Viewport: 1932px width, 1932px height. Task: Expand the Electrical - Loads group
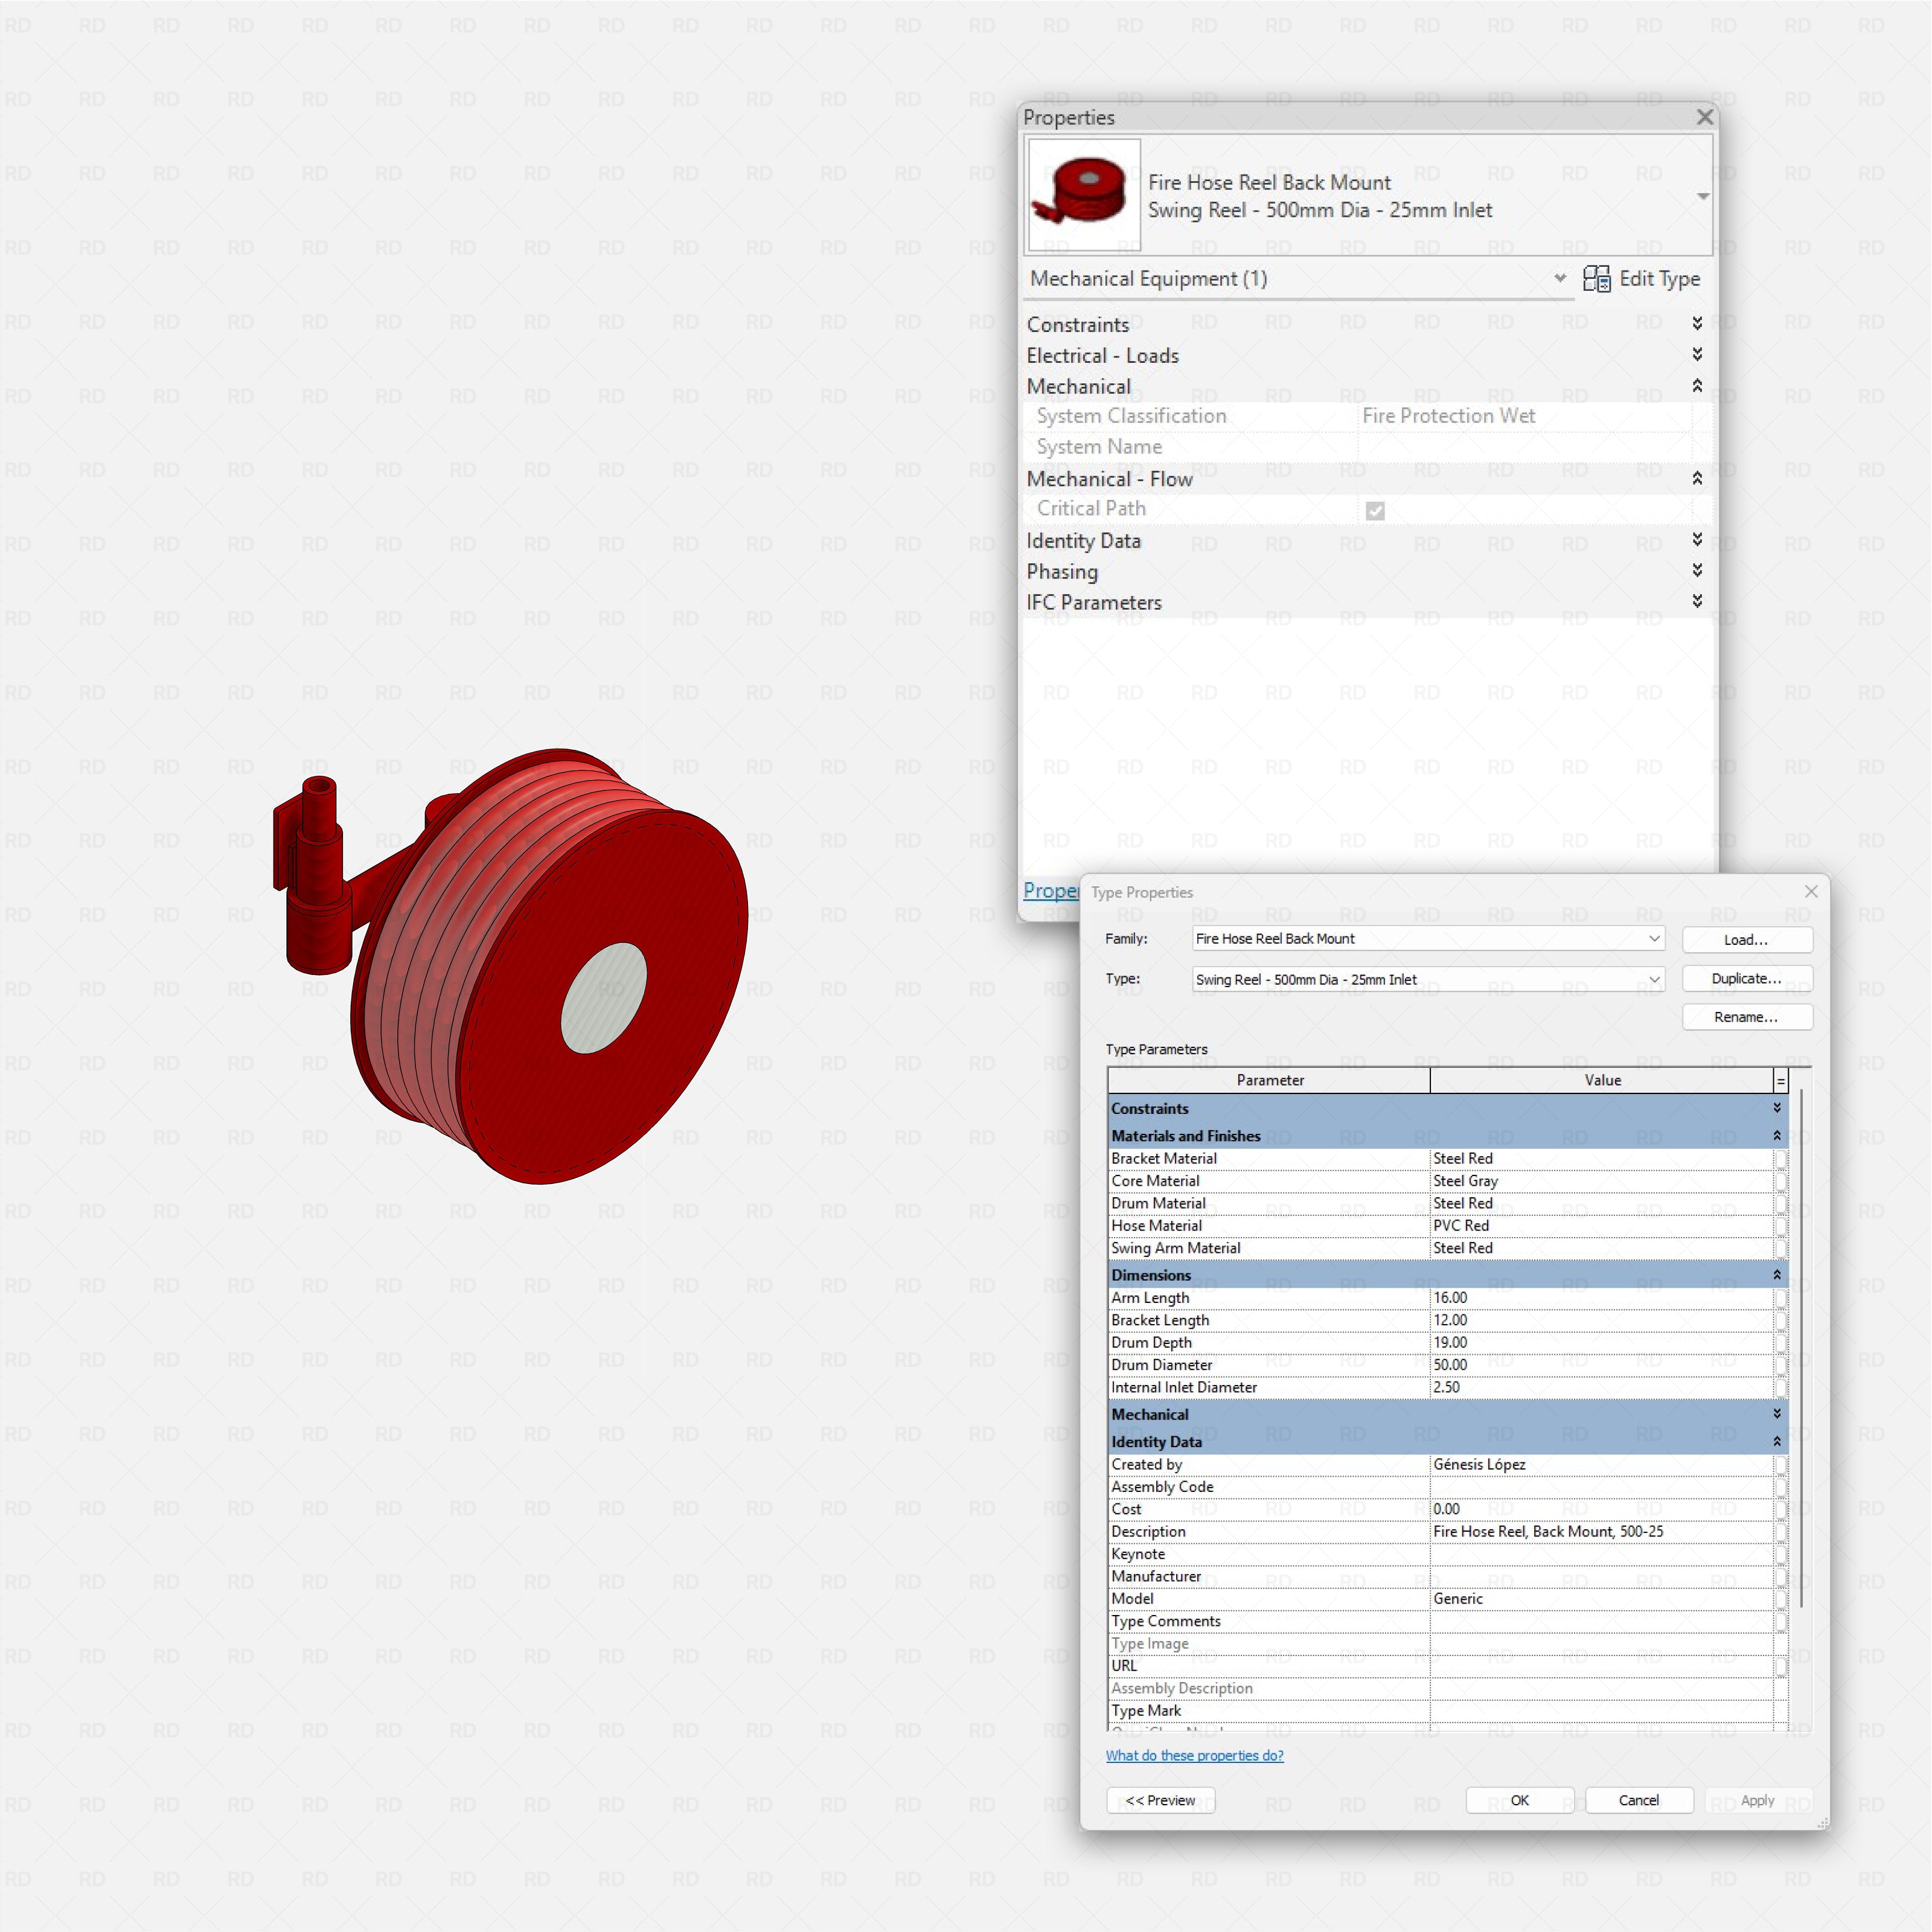click(x=1697, y=355)
